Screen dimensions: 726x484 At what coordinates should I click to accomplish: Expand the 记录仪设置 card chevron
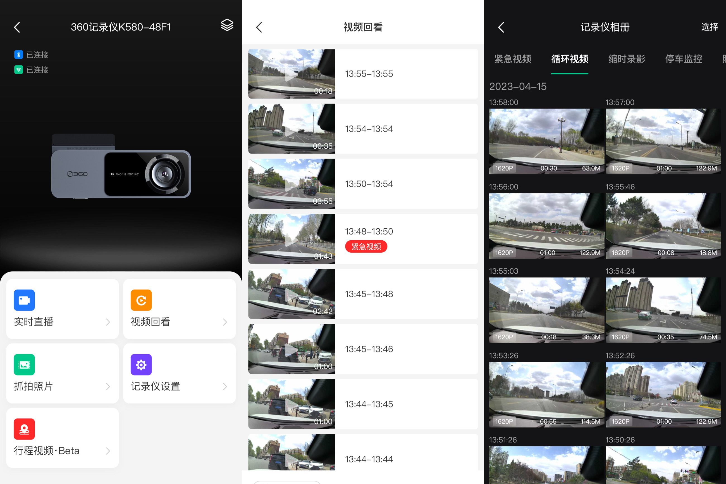click(x=225, y=386)
